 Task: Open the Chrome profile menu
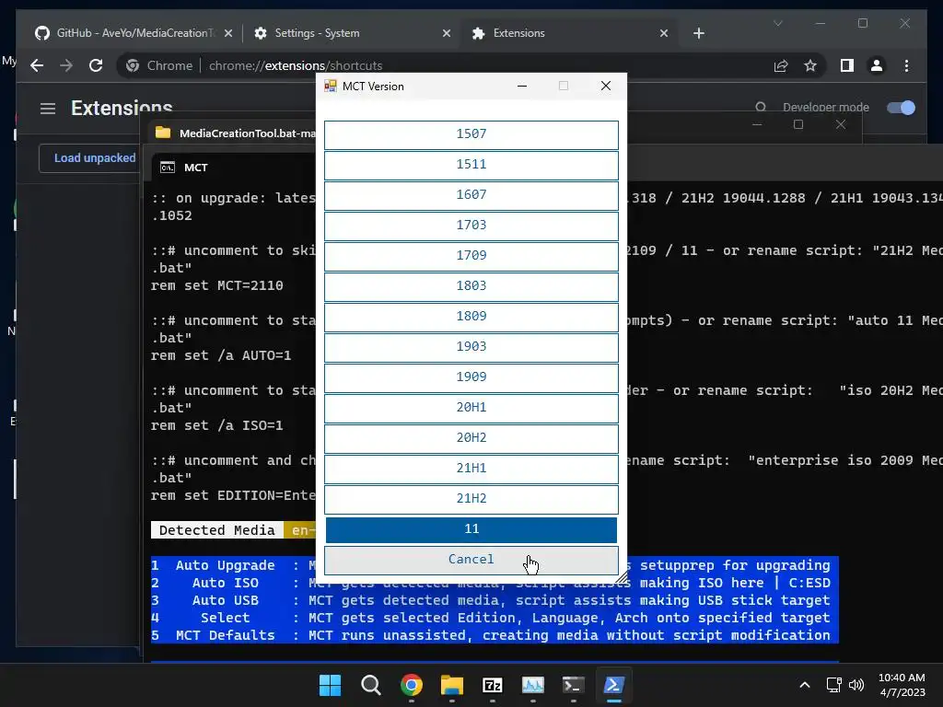pos(877,65)
